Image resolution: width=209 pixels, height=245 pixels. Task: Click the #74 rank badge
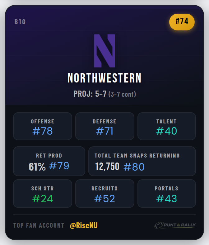coord(182,22)
